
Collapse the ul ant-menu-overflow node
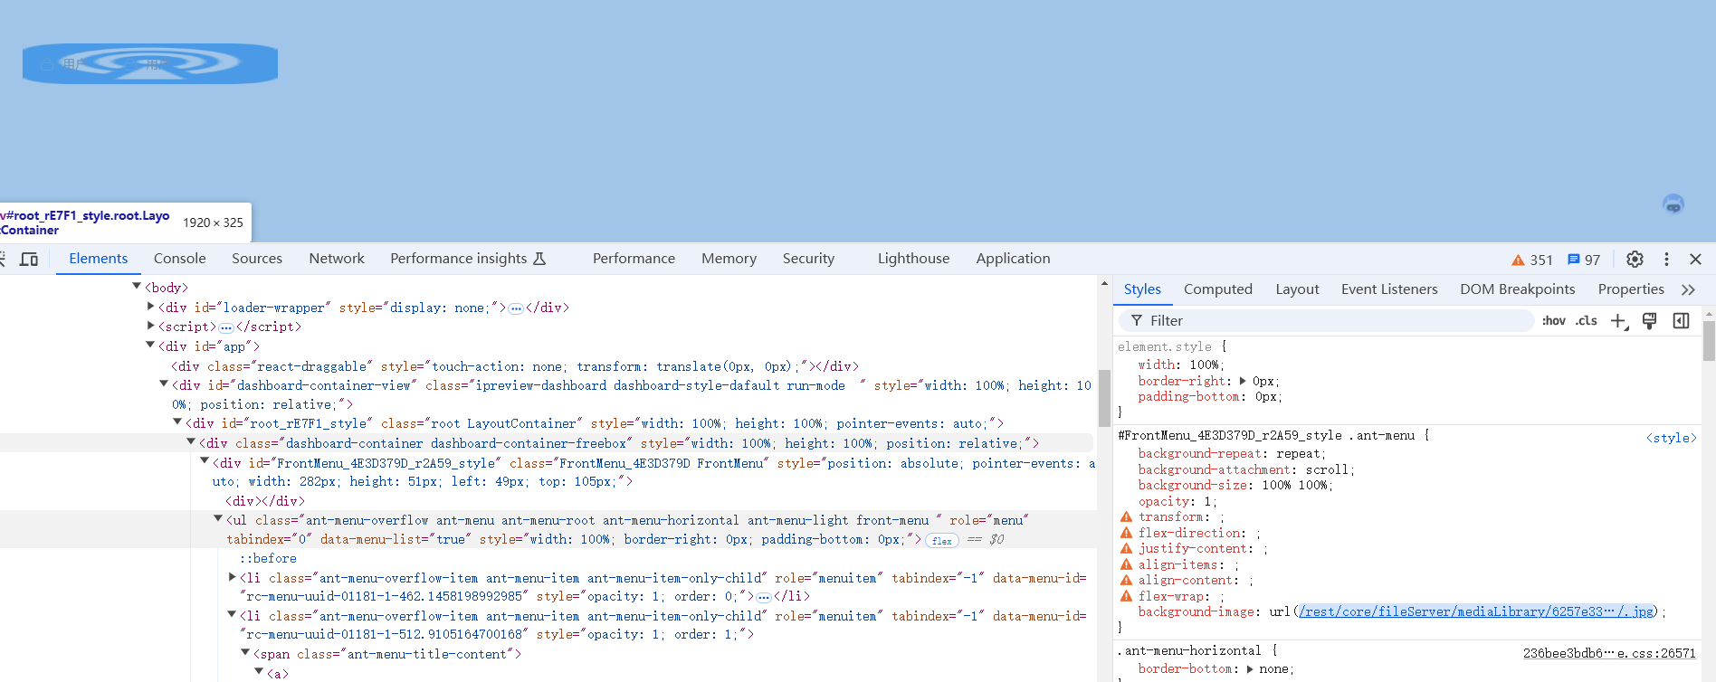218,518
